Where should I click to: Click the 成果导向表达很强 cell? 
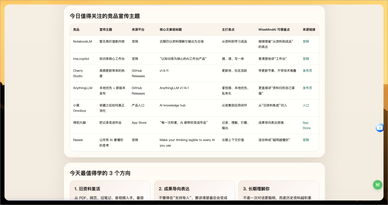click(x=271, y=123)
